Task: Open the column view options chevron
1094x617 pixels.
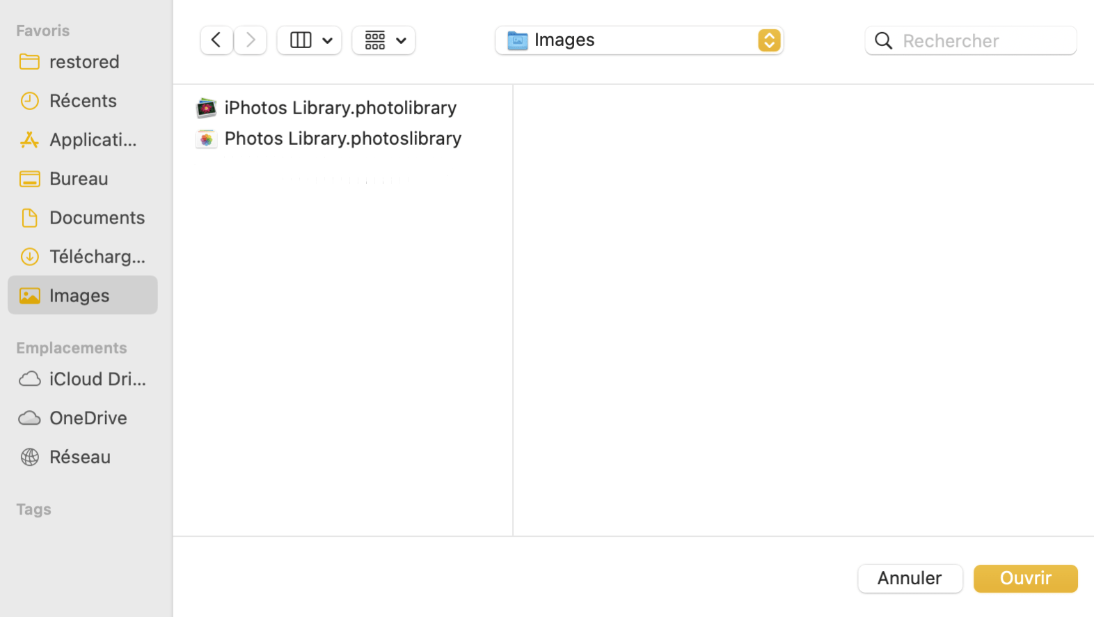Action: [327, 40]
